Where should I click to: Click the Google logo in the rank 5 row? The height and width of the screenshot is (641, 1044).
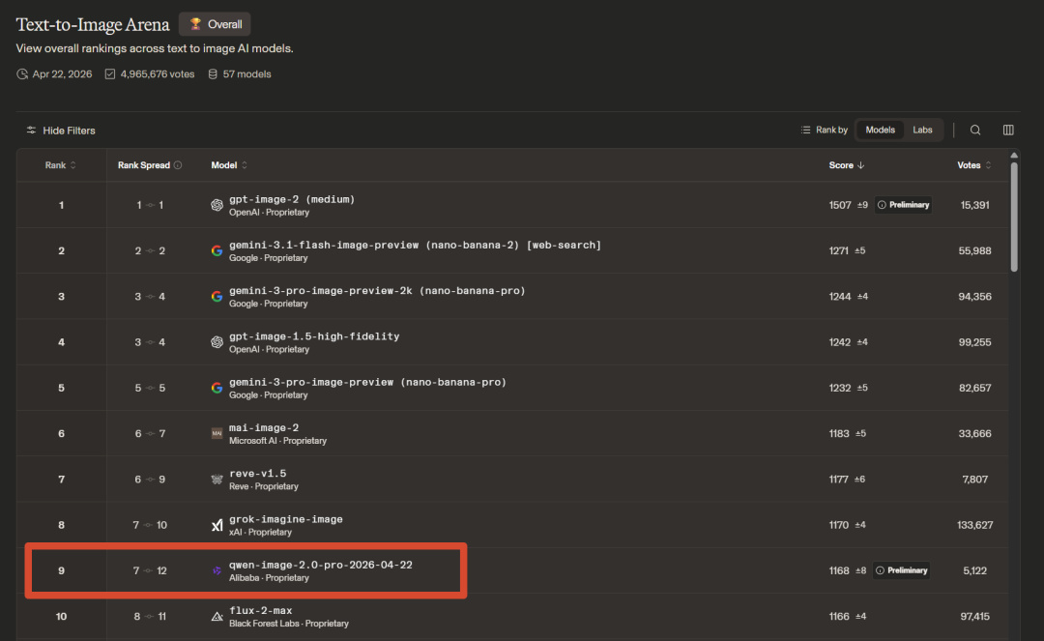click(217, 388)
